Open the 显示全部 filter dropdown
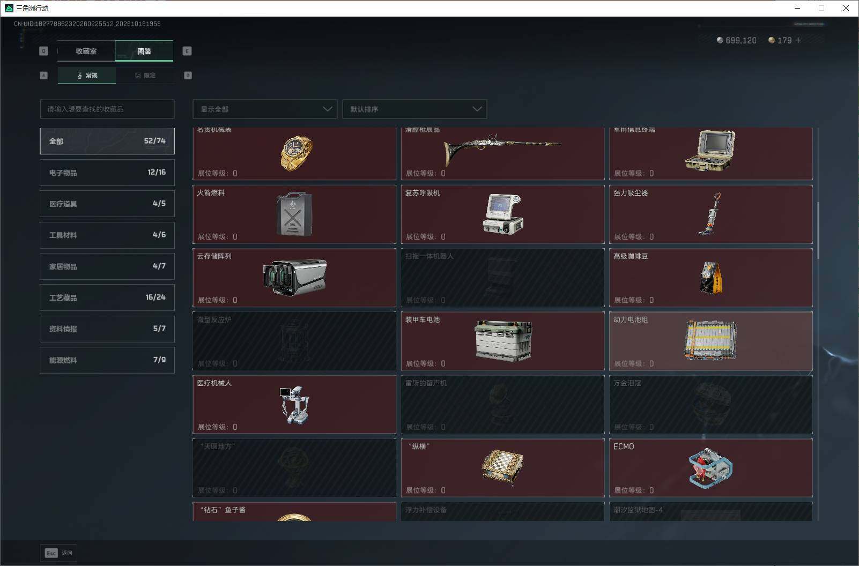859x566 pixels. click(265, 109)
